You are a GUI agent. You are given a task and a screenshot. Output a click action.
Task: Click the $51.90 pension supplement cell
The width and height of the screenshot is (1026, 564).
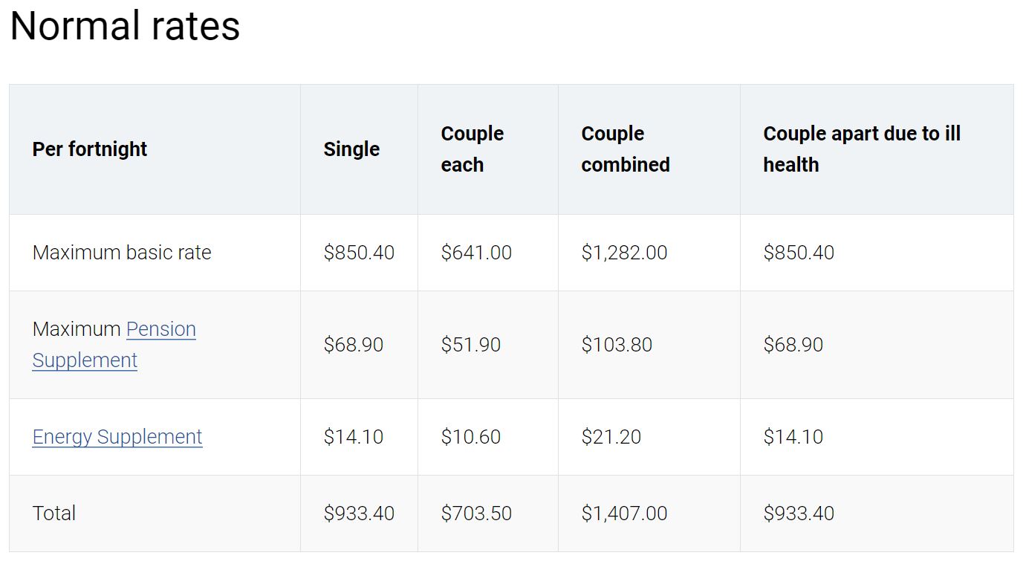[470, 345]
